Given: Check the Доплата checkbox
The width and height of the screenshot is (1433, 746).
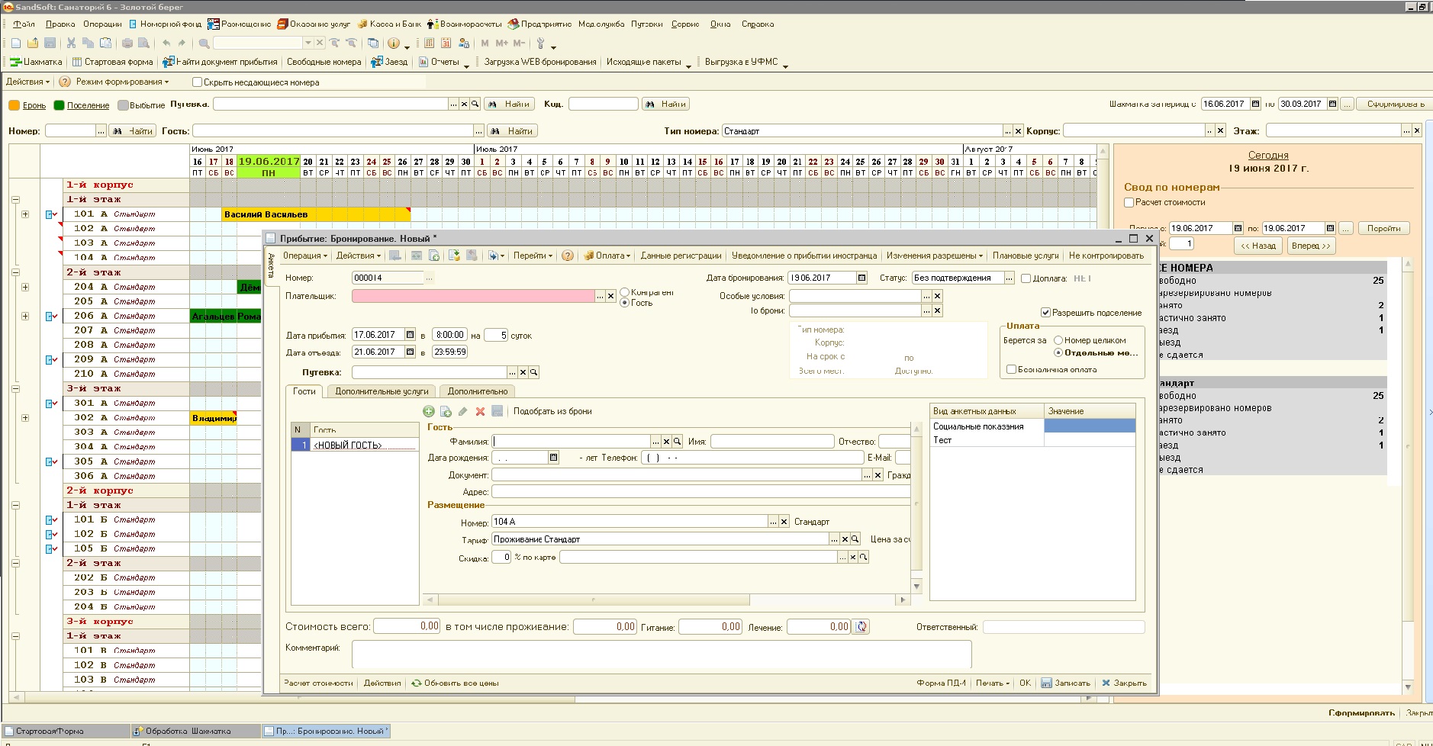Looking at the screenshot, I should coord(1026,279).
